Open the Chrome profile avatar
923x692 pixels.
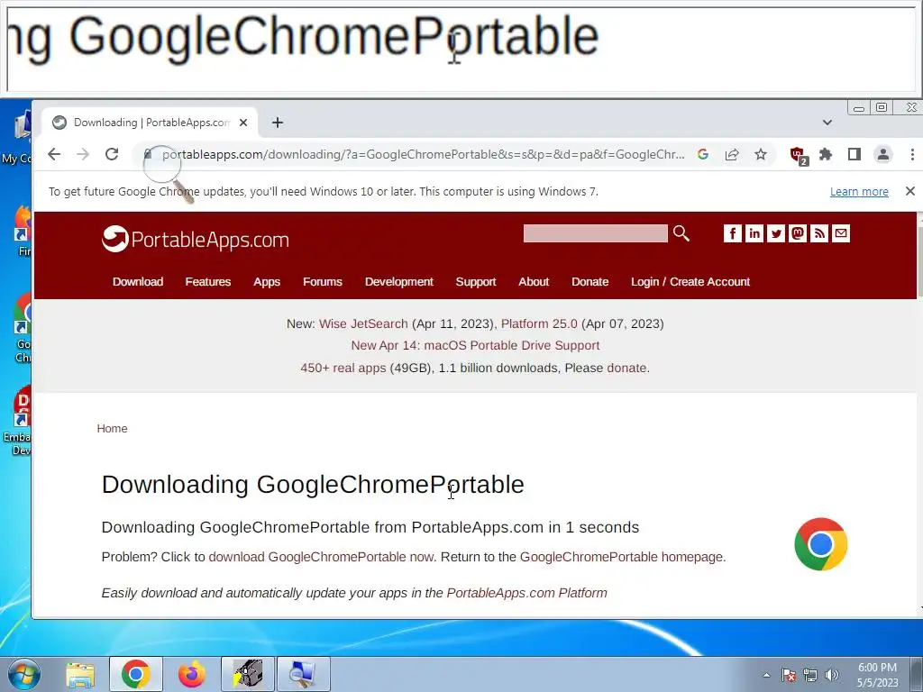coord(883,154)
